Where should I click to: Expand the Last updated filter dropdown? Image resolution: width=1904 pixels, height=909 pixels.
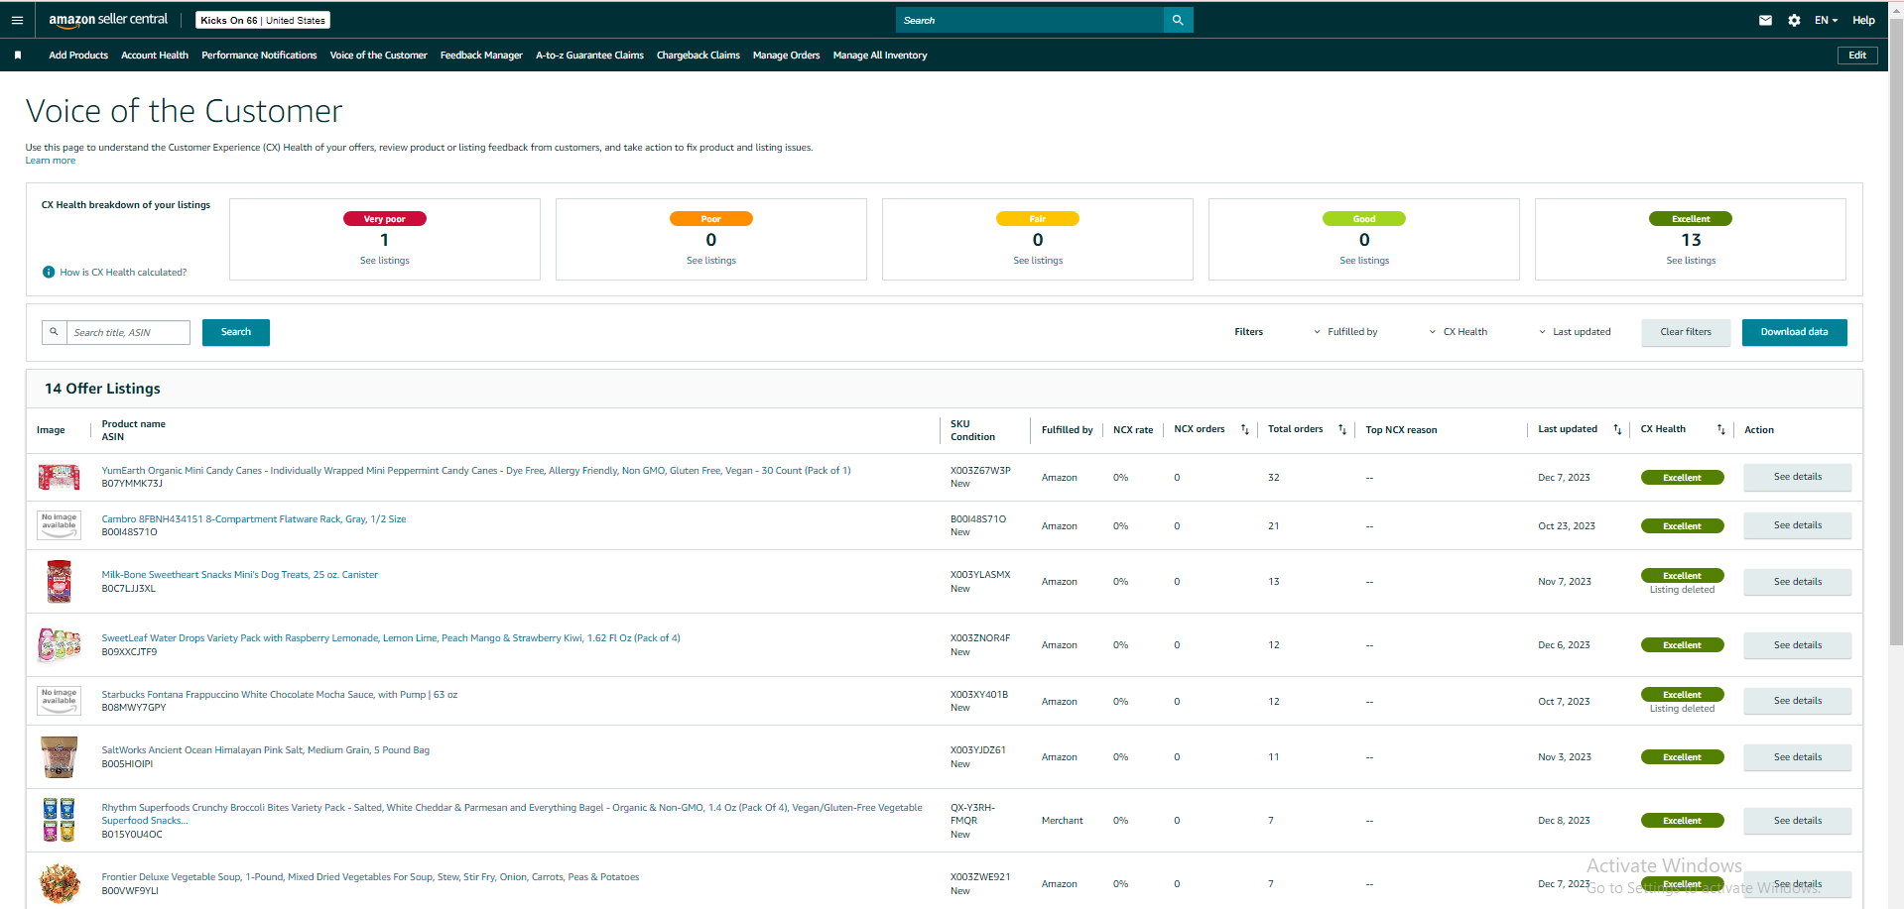(x=1575, y=332)
